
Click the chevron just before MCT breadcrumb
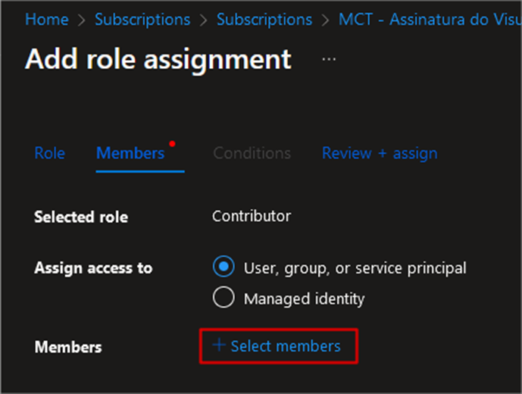coord(326,20)
